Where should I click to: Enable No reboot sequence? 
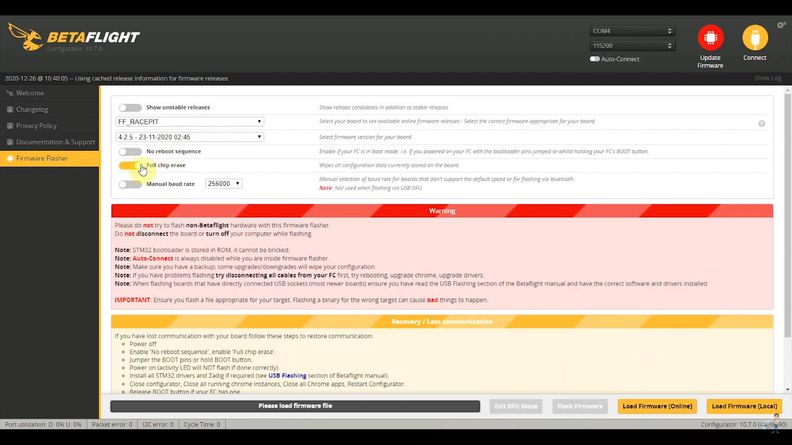130,151
